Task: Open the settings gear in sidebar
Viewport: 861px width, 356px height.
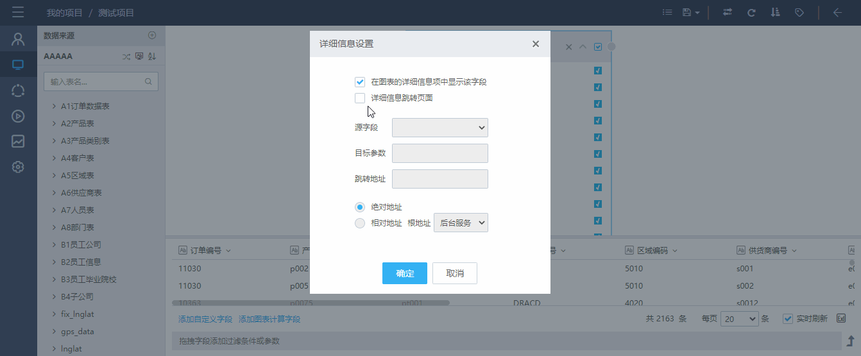Action: (18, 167)
